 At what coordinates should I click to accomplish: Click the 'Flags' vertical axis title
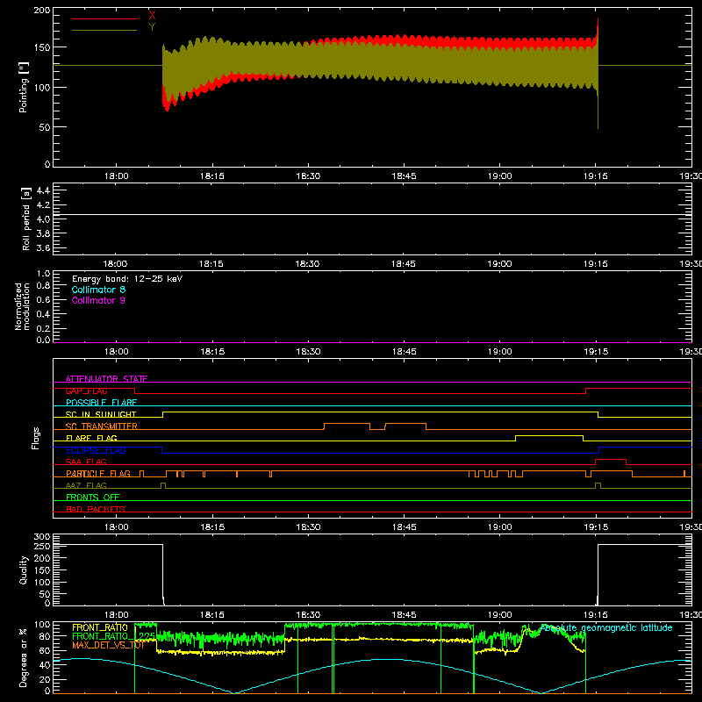click(x=35, y=438)
